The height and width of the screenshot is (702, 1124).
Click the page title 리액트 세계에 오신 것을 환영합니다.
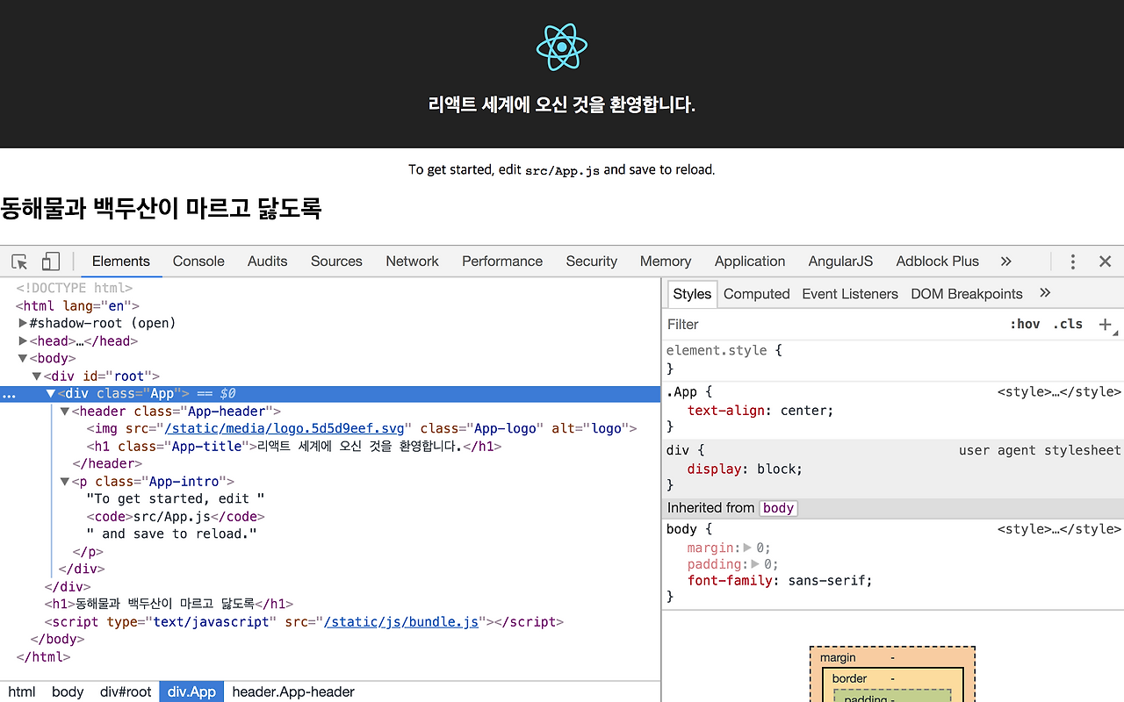[562, 105]
